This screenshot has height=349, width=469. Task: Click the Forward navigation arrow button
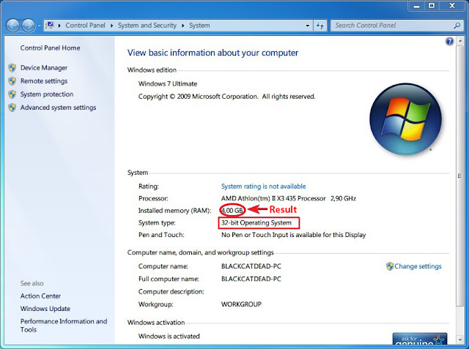pos(29,26)
